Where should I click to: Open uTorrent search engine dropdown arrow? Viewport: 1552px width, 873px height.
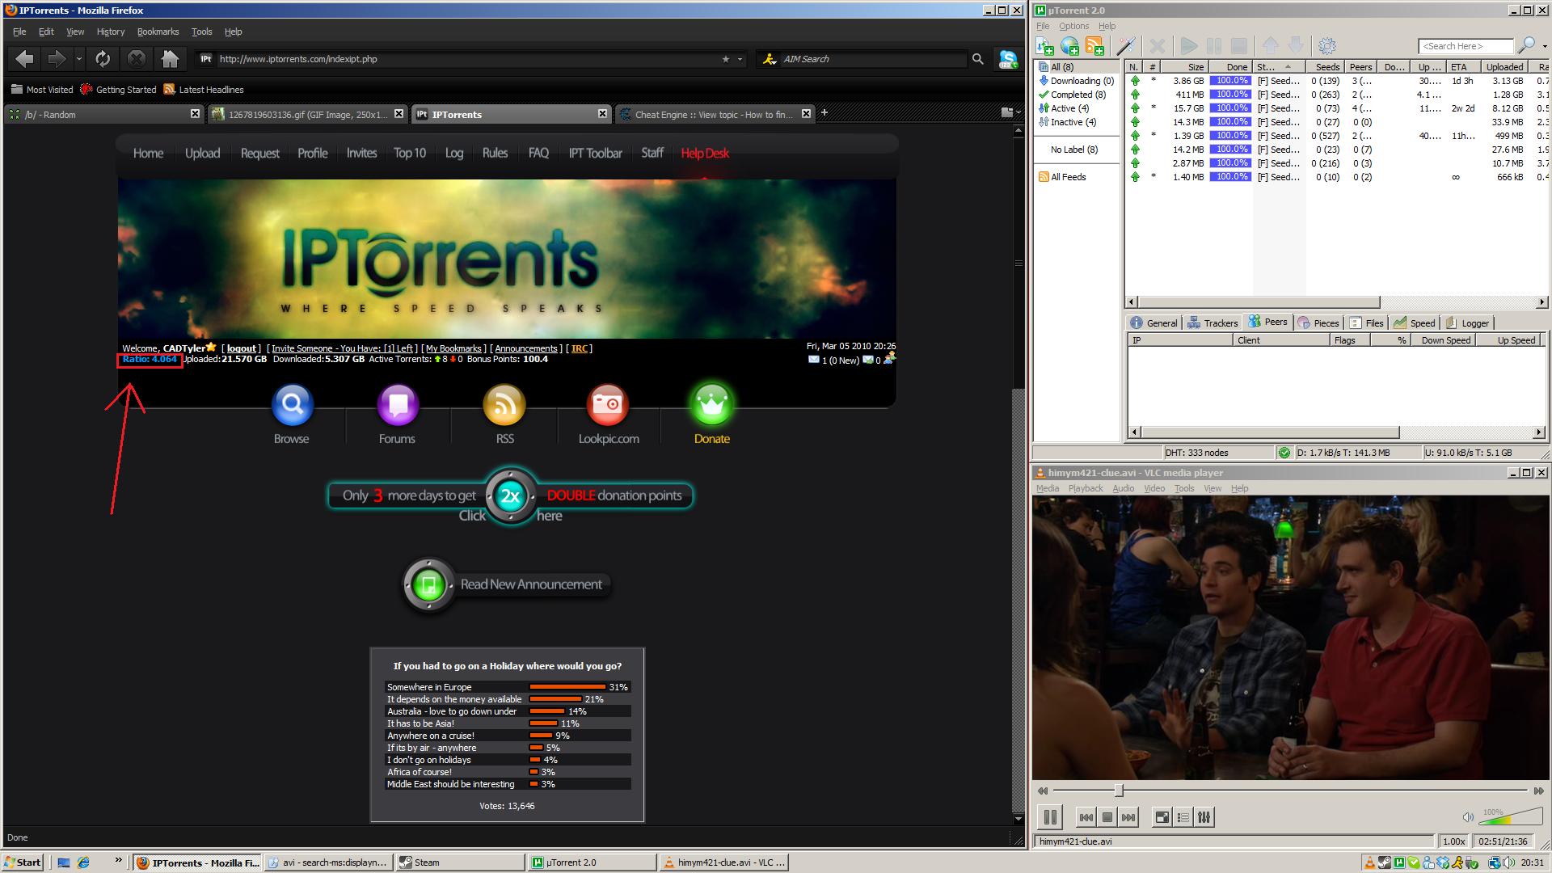tap(1544, 46)
